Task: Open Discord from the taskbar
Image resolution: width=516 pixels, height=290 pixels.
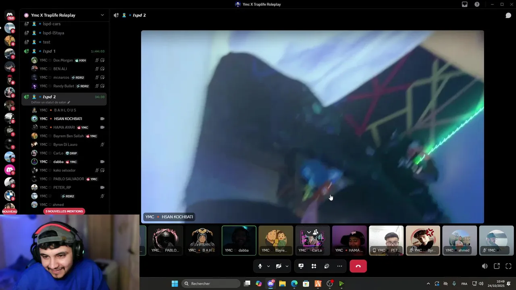Action: pyautogui.click(x=271, y=284)
